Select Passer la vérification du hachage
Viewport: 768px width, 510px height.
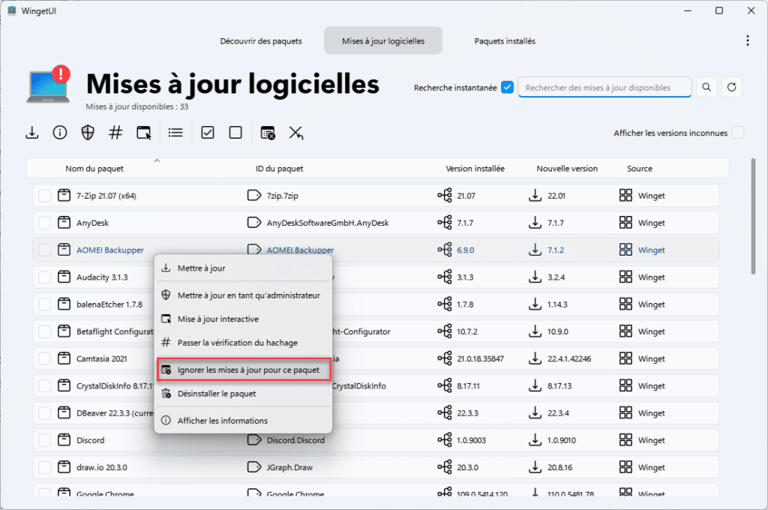[244, 343]
